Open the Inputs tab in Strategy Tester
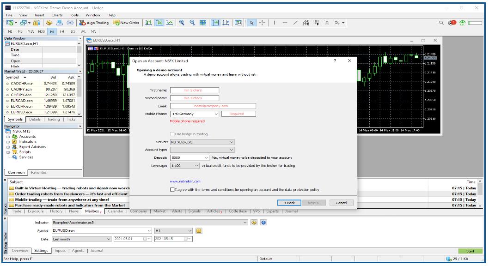Image resolution: width=489 pixels, height=266 pixels. (x=60, y=251)
